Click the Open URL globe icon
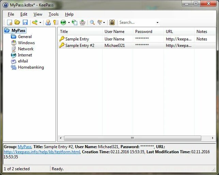 (63, 22)
